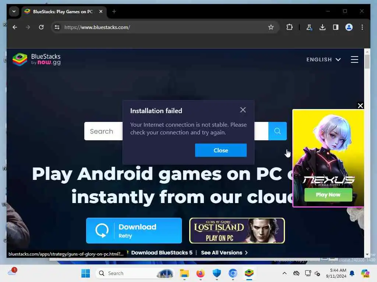Click the Download Retry button
Viewport: 377px width, 282px height.
point(134,231)
